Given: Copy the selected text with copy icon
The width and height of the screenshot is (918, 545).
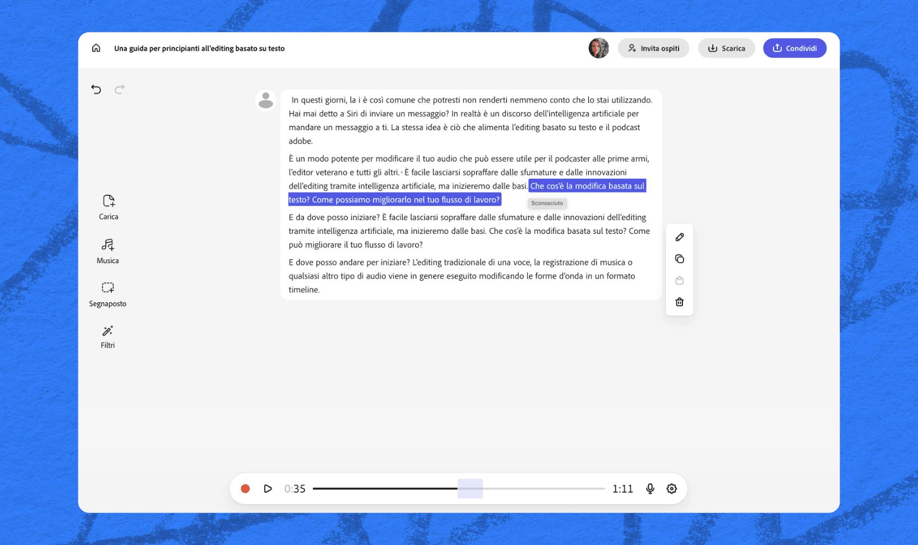Looking at the screenshot, I should coord(679,259).
